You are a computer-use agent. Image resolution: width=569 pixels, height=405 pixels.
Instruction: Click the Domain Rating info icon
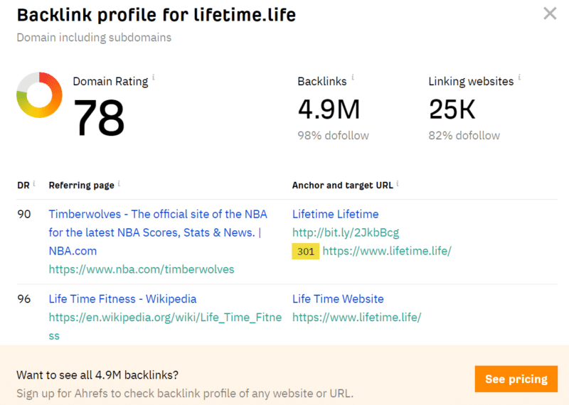(154, 77)
